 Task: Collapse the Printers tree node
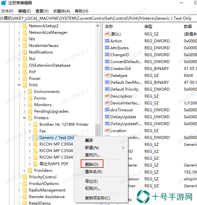pyautogui.click(x=24, y=118)
